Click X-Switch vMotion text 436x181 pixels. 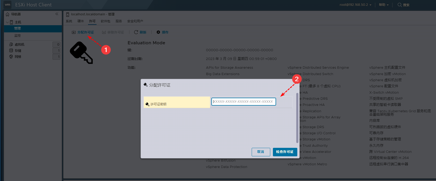tap(384, 93)
